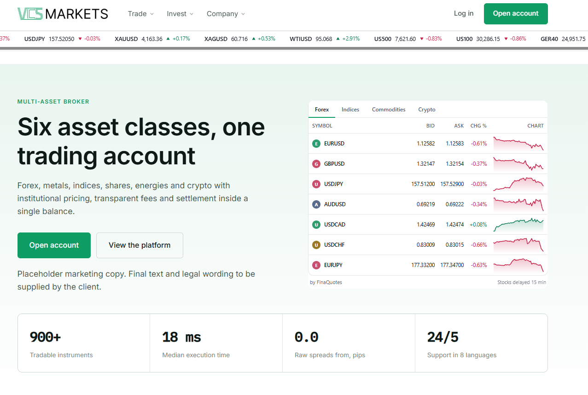Image resolution: width=588 pixels, height=395 pixels.
Task: Sort by the BID column header
Action: pos(431,126)
